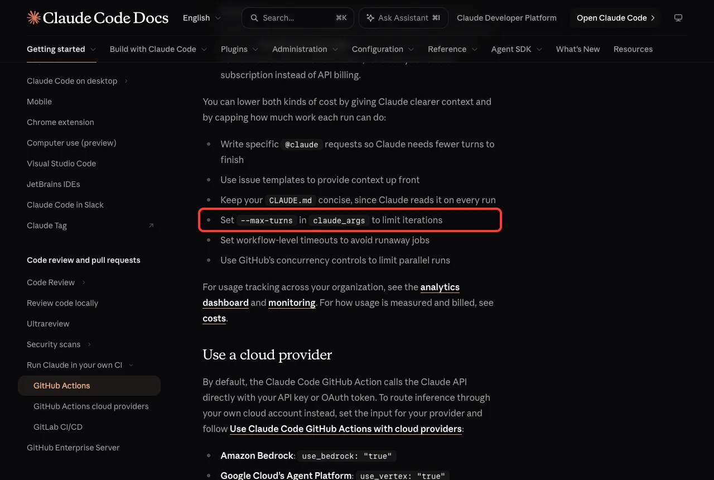
Task: Expand the Security scans sidebar chevron
Action: [89, 344]
